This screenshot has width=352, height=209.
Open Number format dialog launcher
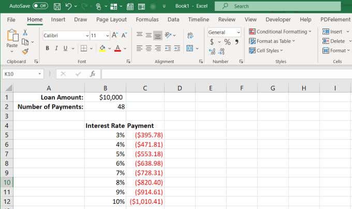click(241, 62)
